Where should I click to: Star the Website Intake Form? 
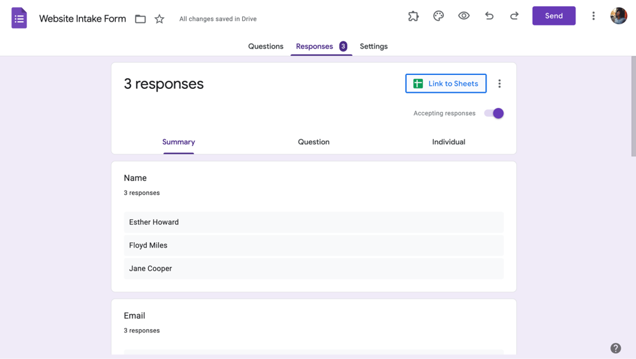point(160,18)
